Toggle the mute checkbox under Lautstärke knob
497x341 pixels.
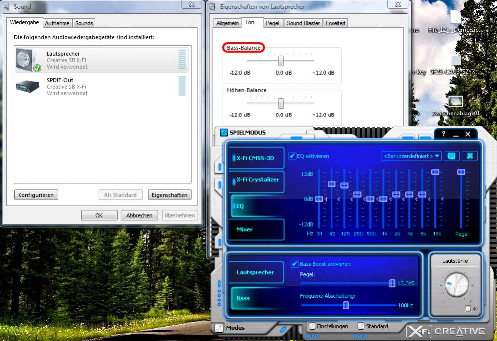pyautogui.click(x=468, y=308)
